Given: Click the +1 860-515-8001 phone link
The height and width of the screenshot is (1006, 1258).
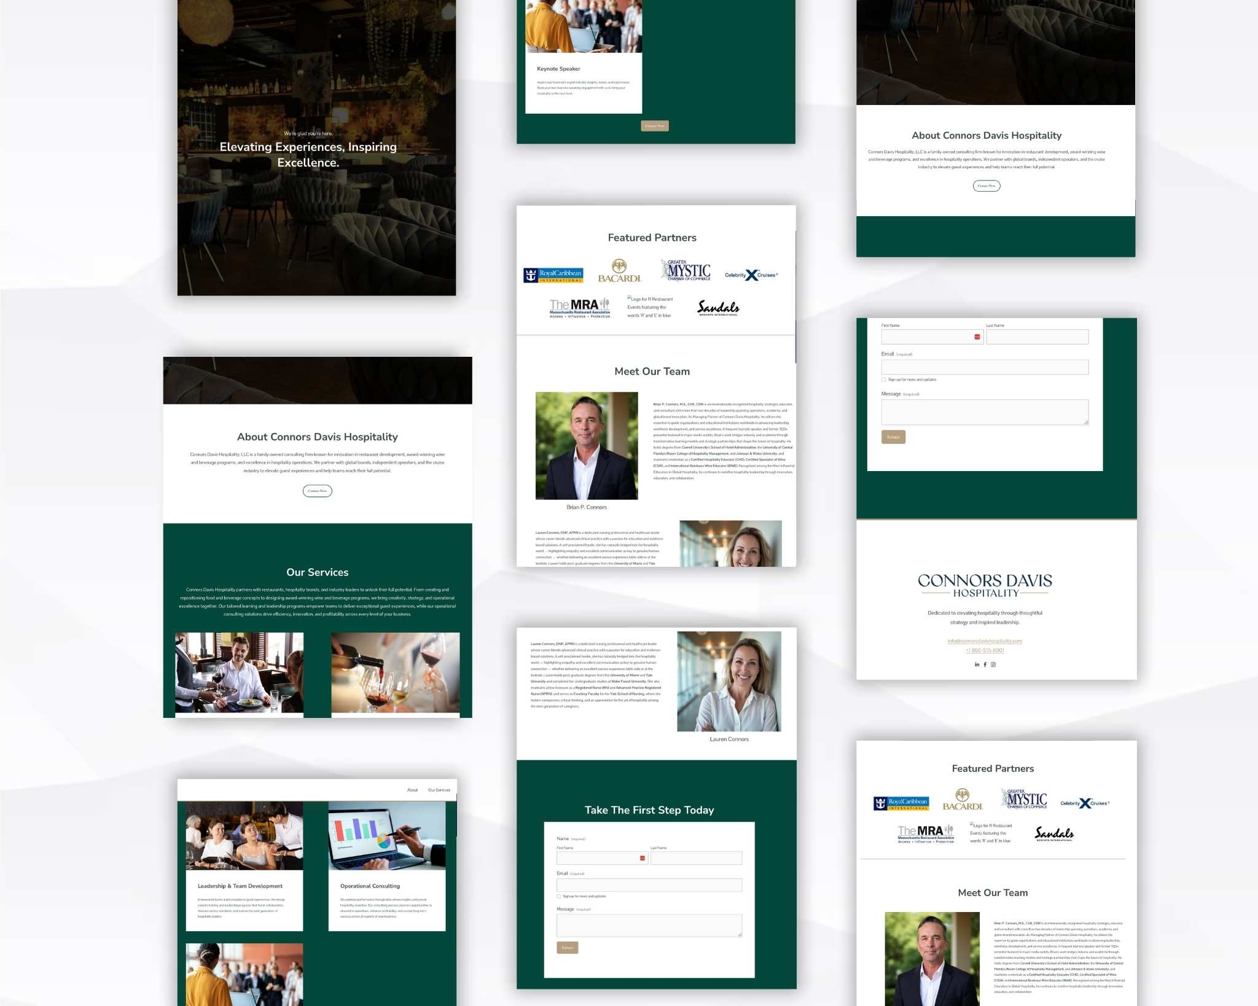Looking at the screenshot, I should pos(985,650).
